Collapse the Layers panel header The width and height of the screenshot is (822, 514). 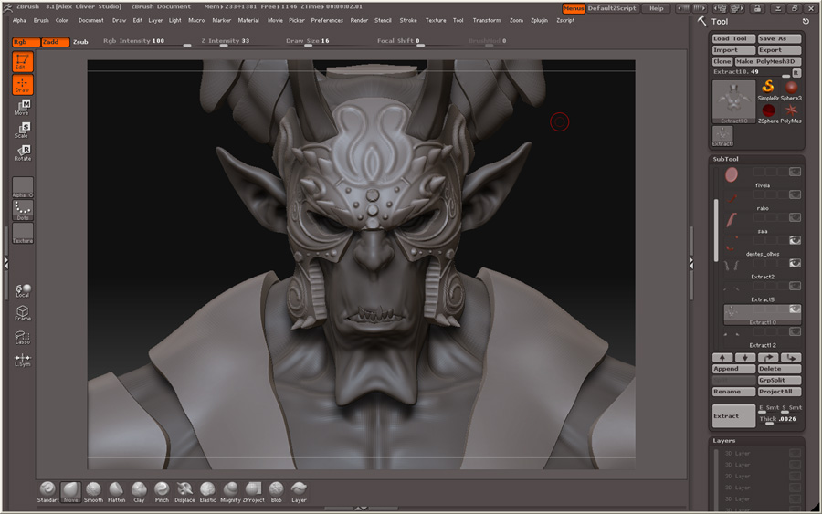click(724, 441)
